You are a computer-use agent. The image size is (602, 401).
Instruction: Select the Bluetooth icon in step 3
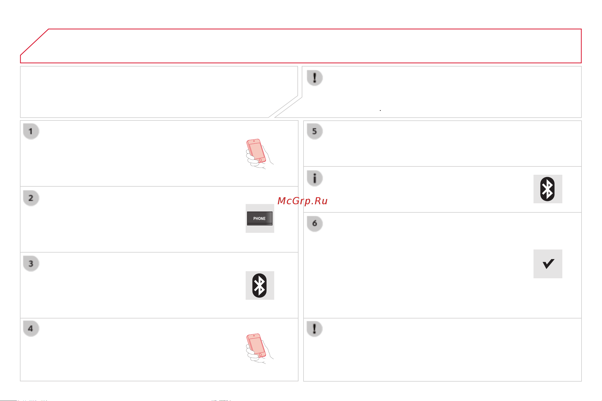click(260, 285)
